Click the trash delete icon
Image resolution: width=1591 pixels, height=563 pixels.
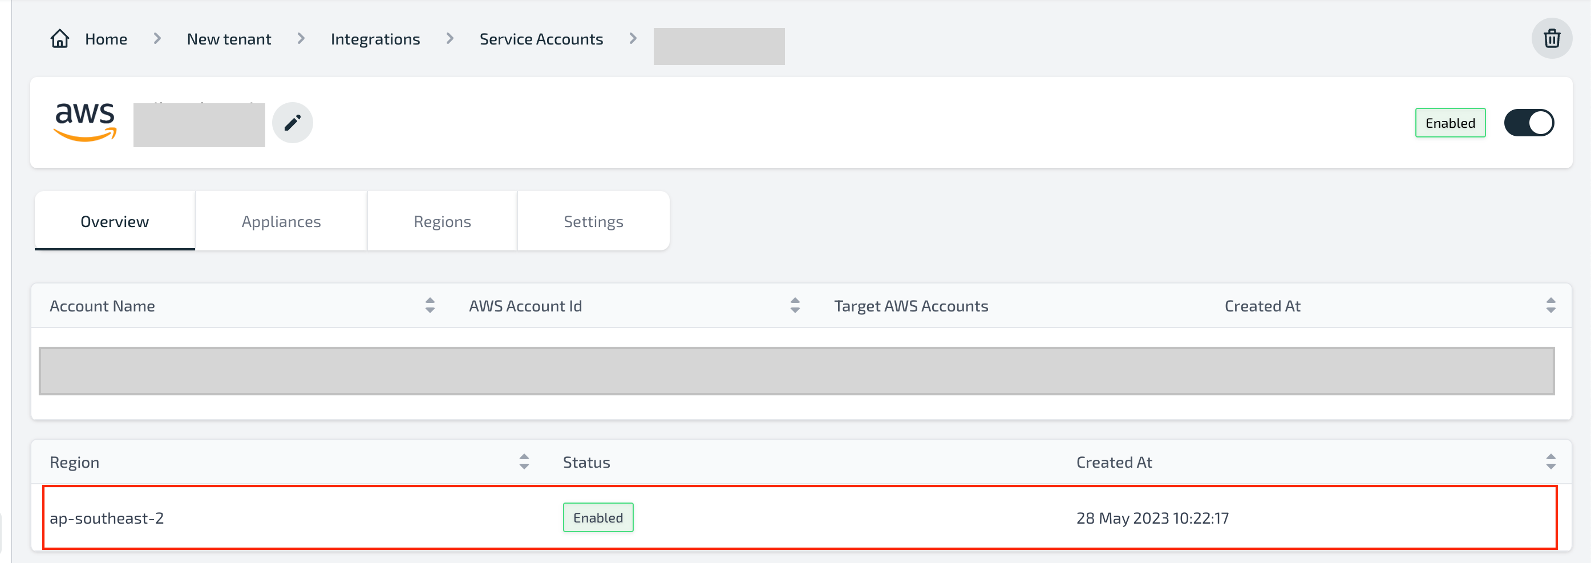(x=1552, y=39)
